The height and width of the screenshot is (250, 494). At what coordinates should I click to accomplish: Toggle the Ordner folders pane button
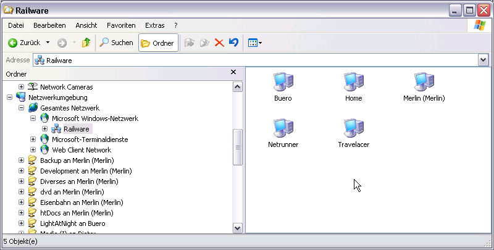[158, 43]
